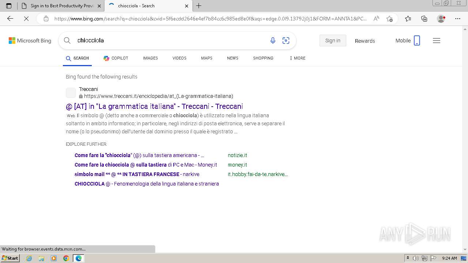
Task: Open the Bing hamburger menu
Action: click(x=437, y=41)
